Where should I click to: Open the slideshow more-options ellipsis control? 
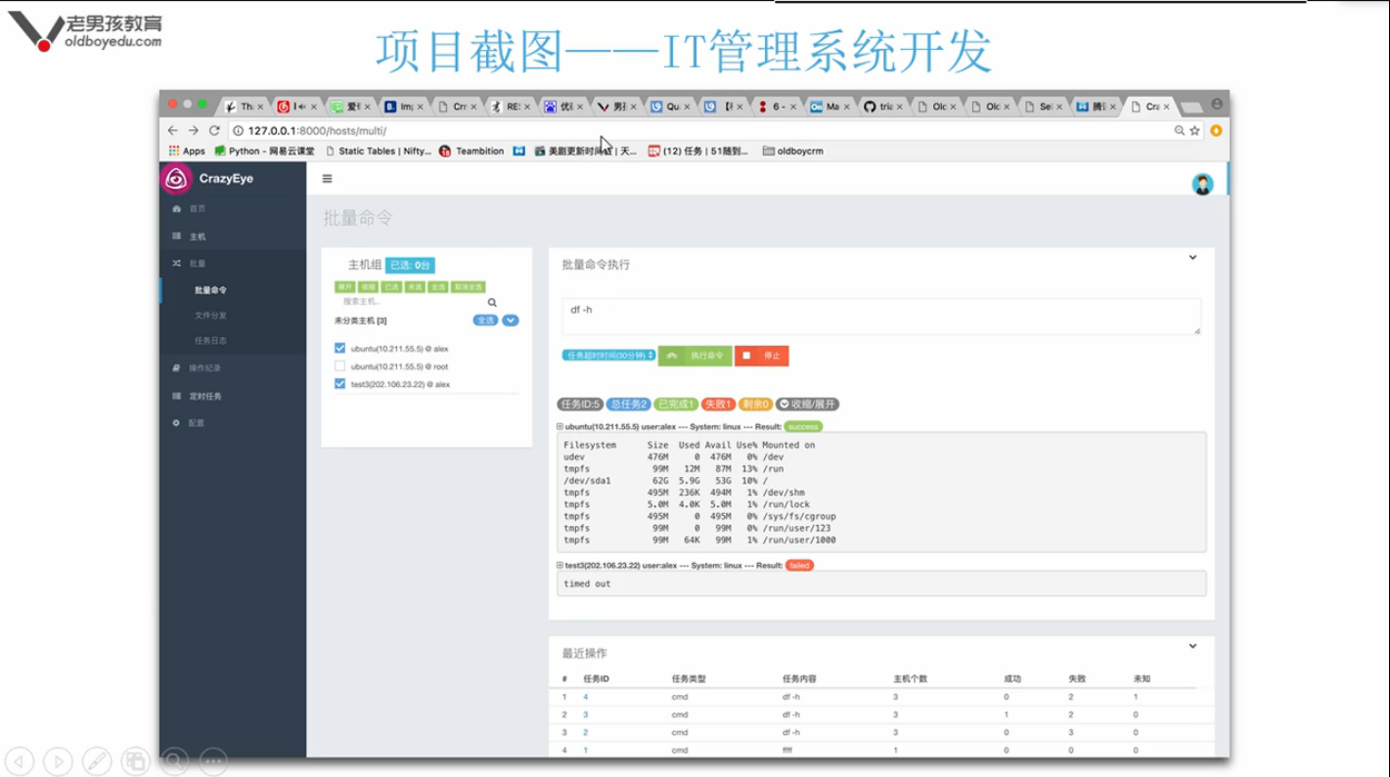tap(213, 760)
